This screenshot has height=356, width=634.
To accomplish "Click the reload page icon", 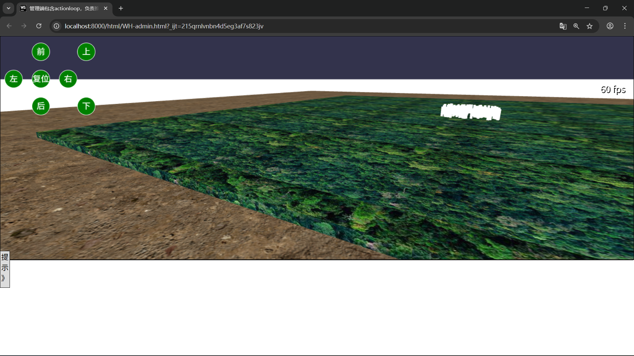I will (39, 26).
